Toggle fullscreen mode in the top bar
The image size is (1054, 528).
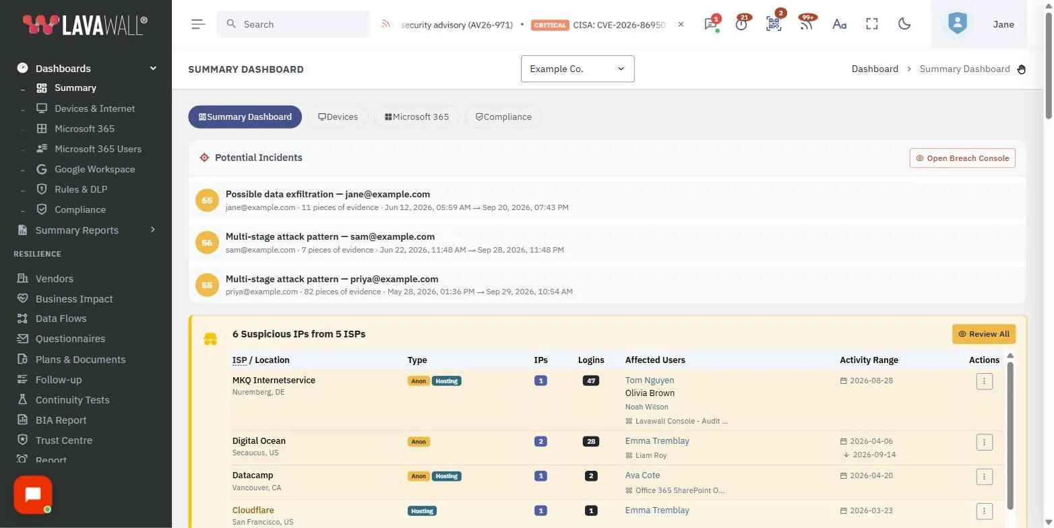pyautogui.click(x=872, y=24)
